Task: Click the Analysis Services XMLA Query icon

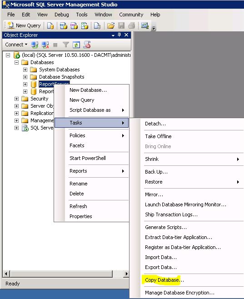Action: (x=85, y=25)
